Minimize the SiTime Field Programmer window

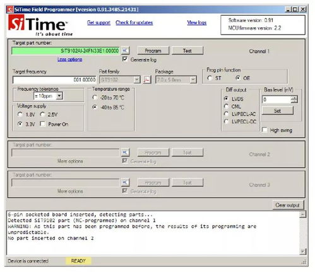click(x=288, y=9)
